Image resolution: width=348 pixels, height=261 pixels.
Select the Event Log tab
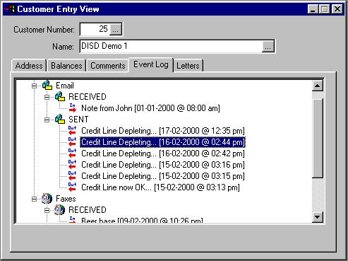[x=151, y=64]
